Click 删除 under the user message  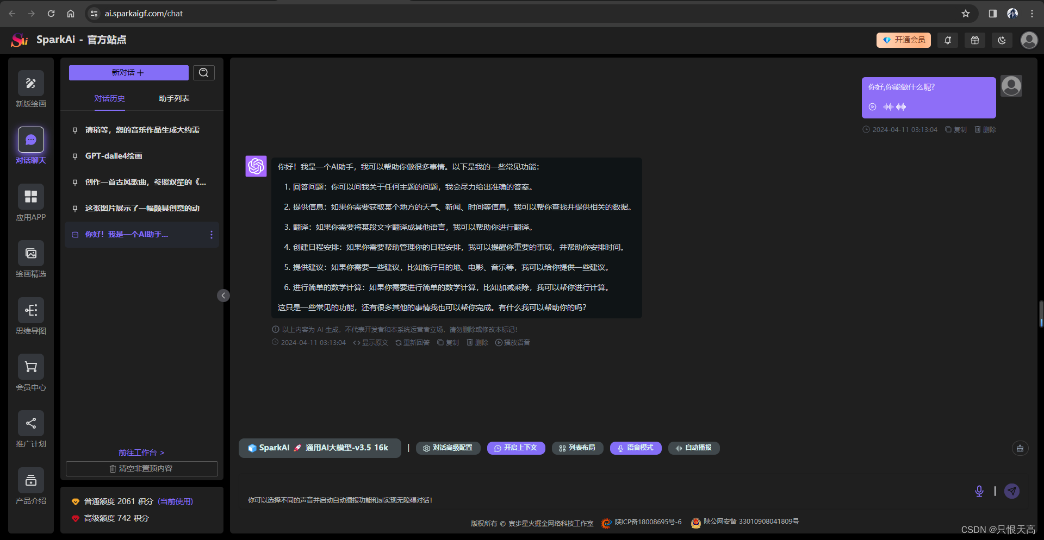(x=985, y=130)
